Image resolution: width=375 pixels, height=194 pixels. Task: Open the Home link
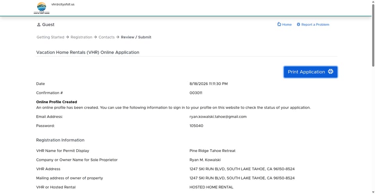click(x=284, y=24)
